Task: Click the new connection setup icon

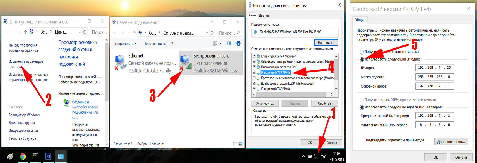Action: (x=66, y=103)
